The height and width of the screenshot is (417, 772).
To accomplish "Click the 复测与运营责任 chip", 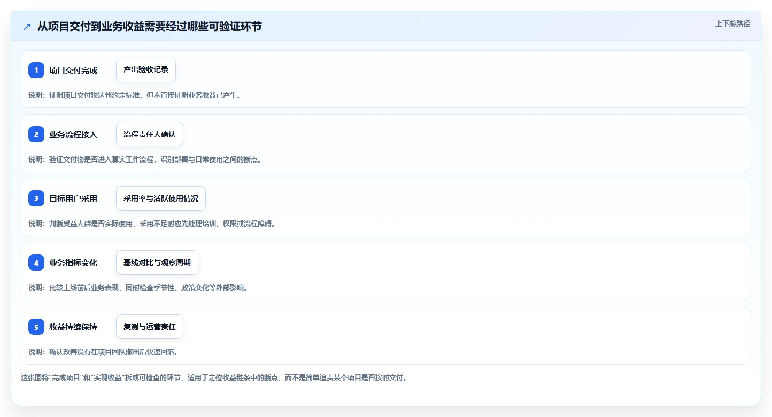I will click(x=150, y=327).
